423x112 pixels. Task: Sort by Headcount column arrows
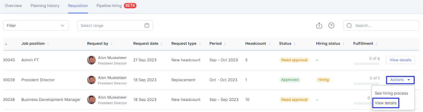click(x=269, y=44)
